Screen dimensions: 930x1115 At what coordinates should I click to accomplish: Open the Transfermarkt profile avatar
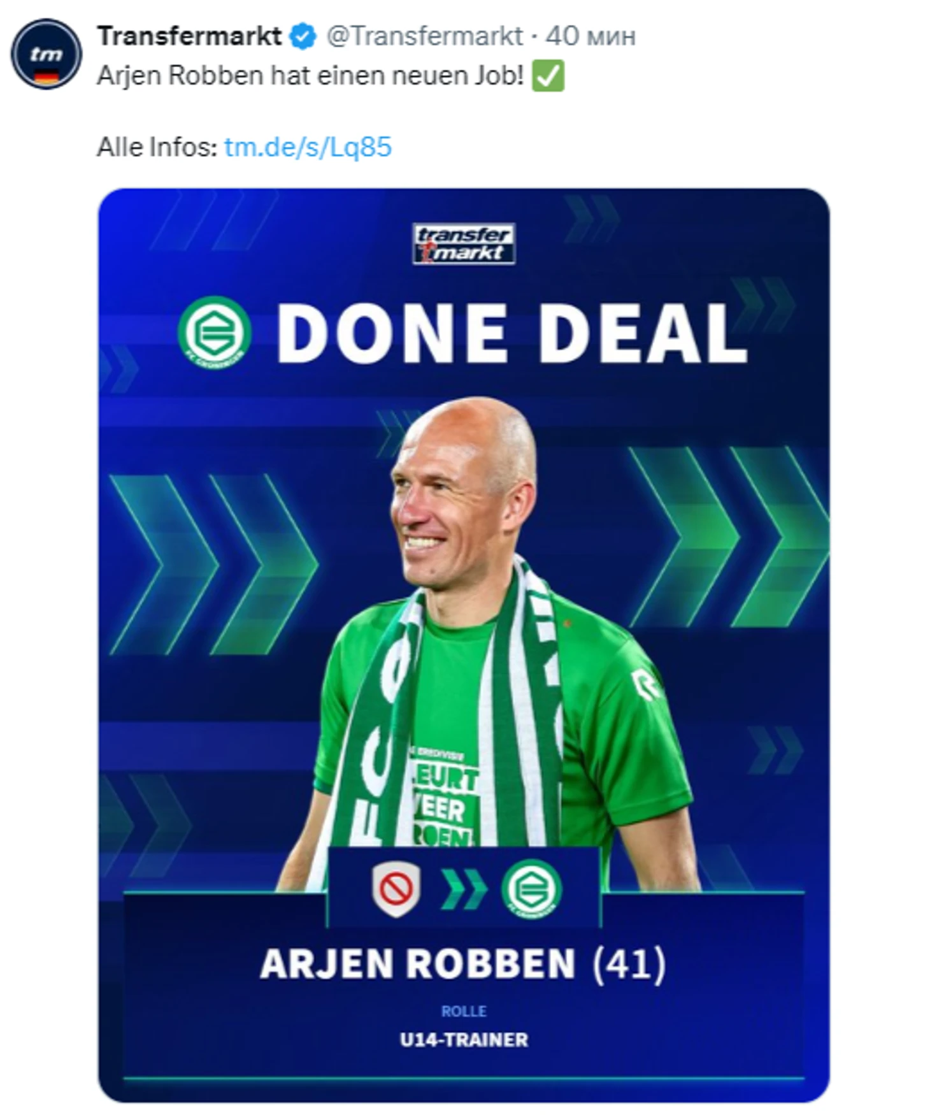pyautogui.click(x=46, y=54)
